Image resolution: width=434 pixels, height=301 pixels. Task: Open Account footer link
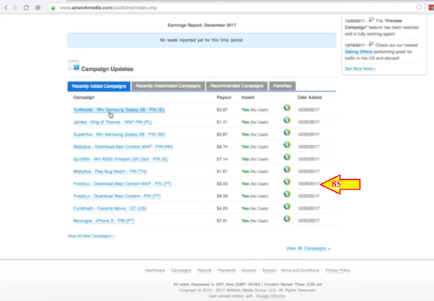click(x=249, y=271)
